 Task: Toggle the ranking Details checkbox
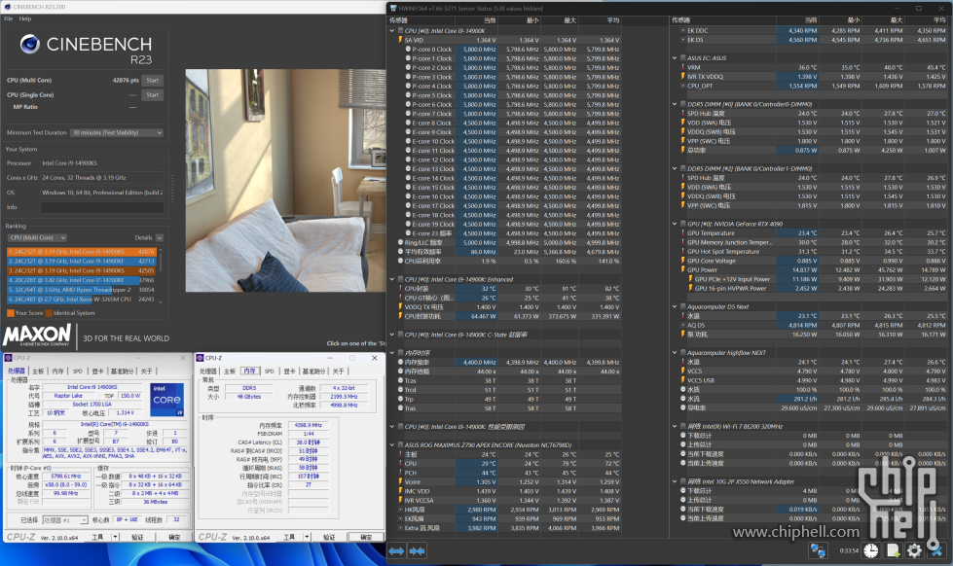pyautogui.click(x=160, y=238)
